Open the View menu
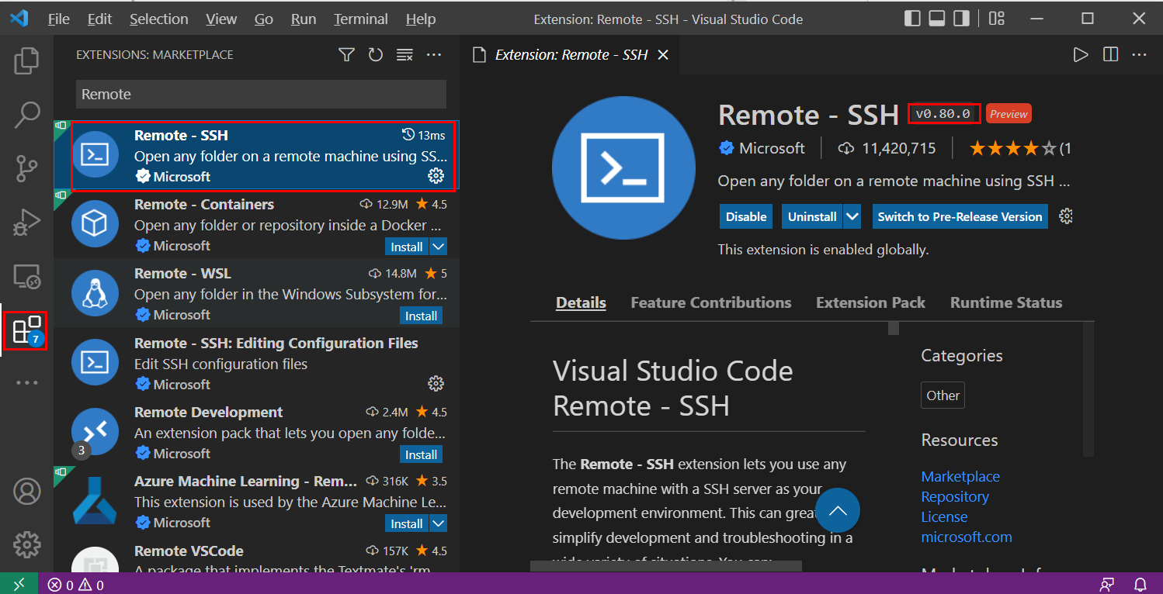Viewport: 1163px width, 594px height. [222, 19]
